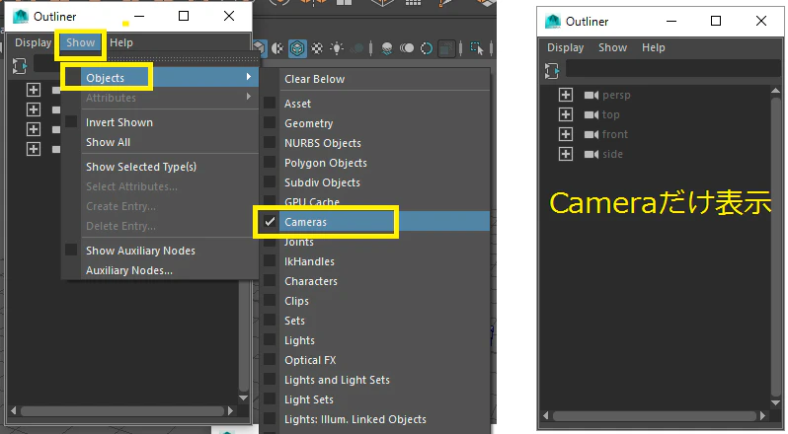Click left Outliner horizontal scrollbar left arrow

(x=13, y=410)
